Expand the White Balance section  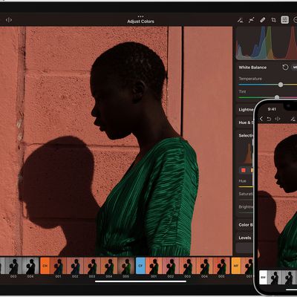(x=252, y=68)
